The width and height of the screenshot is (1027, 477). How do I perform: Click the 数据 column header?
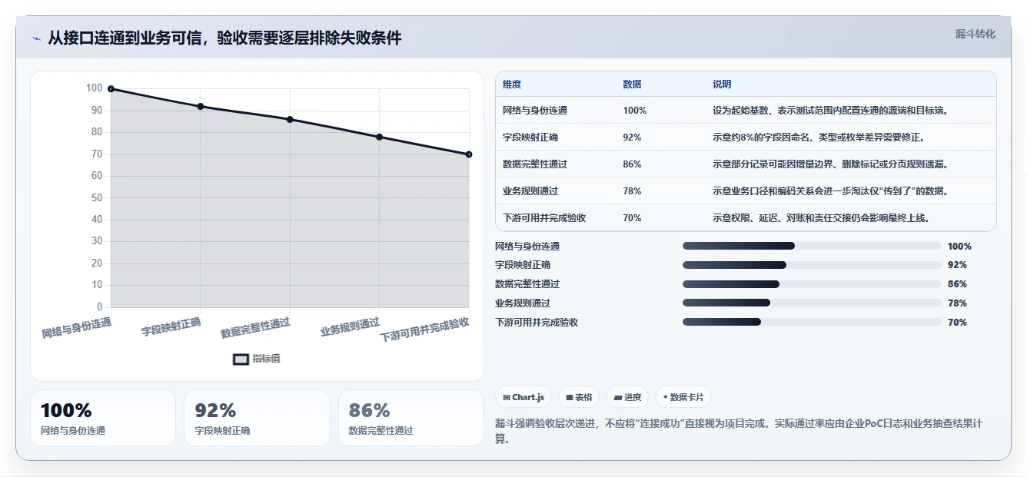pyautogui.click(x=632, y=84)
